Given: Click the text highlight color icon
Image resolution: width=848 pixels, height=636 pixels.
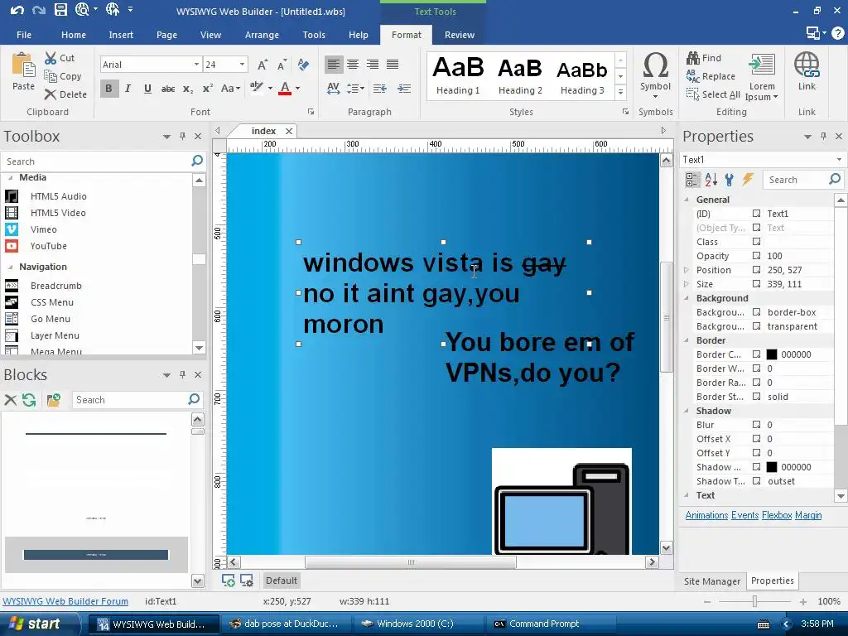Looking at the screenshot, I should (x=257, y=88).
